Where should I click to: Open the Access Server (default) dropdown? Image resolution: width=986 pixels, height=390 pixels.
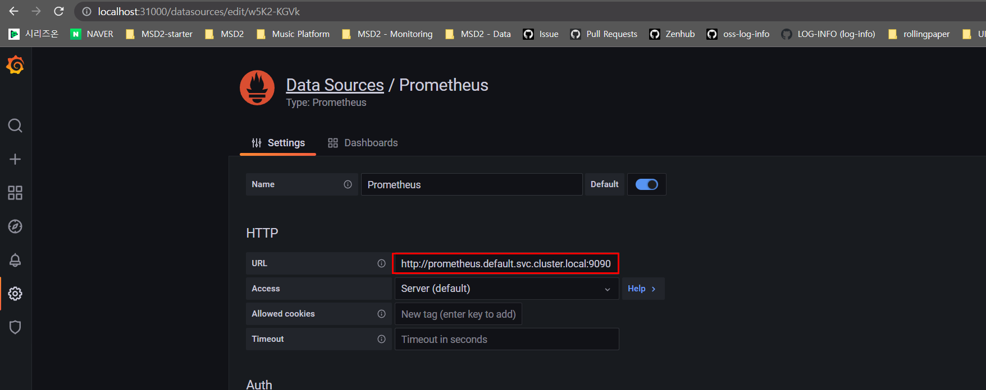[506, 289]
